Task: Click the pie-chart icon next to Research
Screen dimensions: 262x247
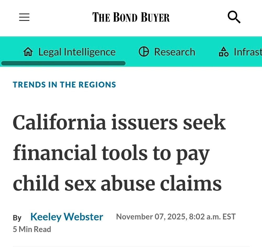Action: point(144,52)
